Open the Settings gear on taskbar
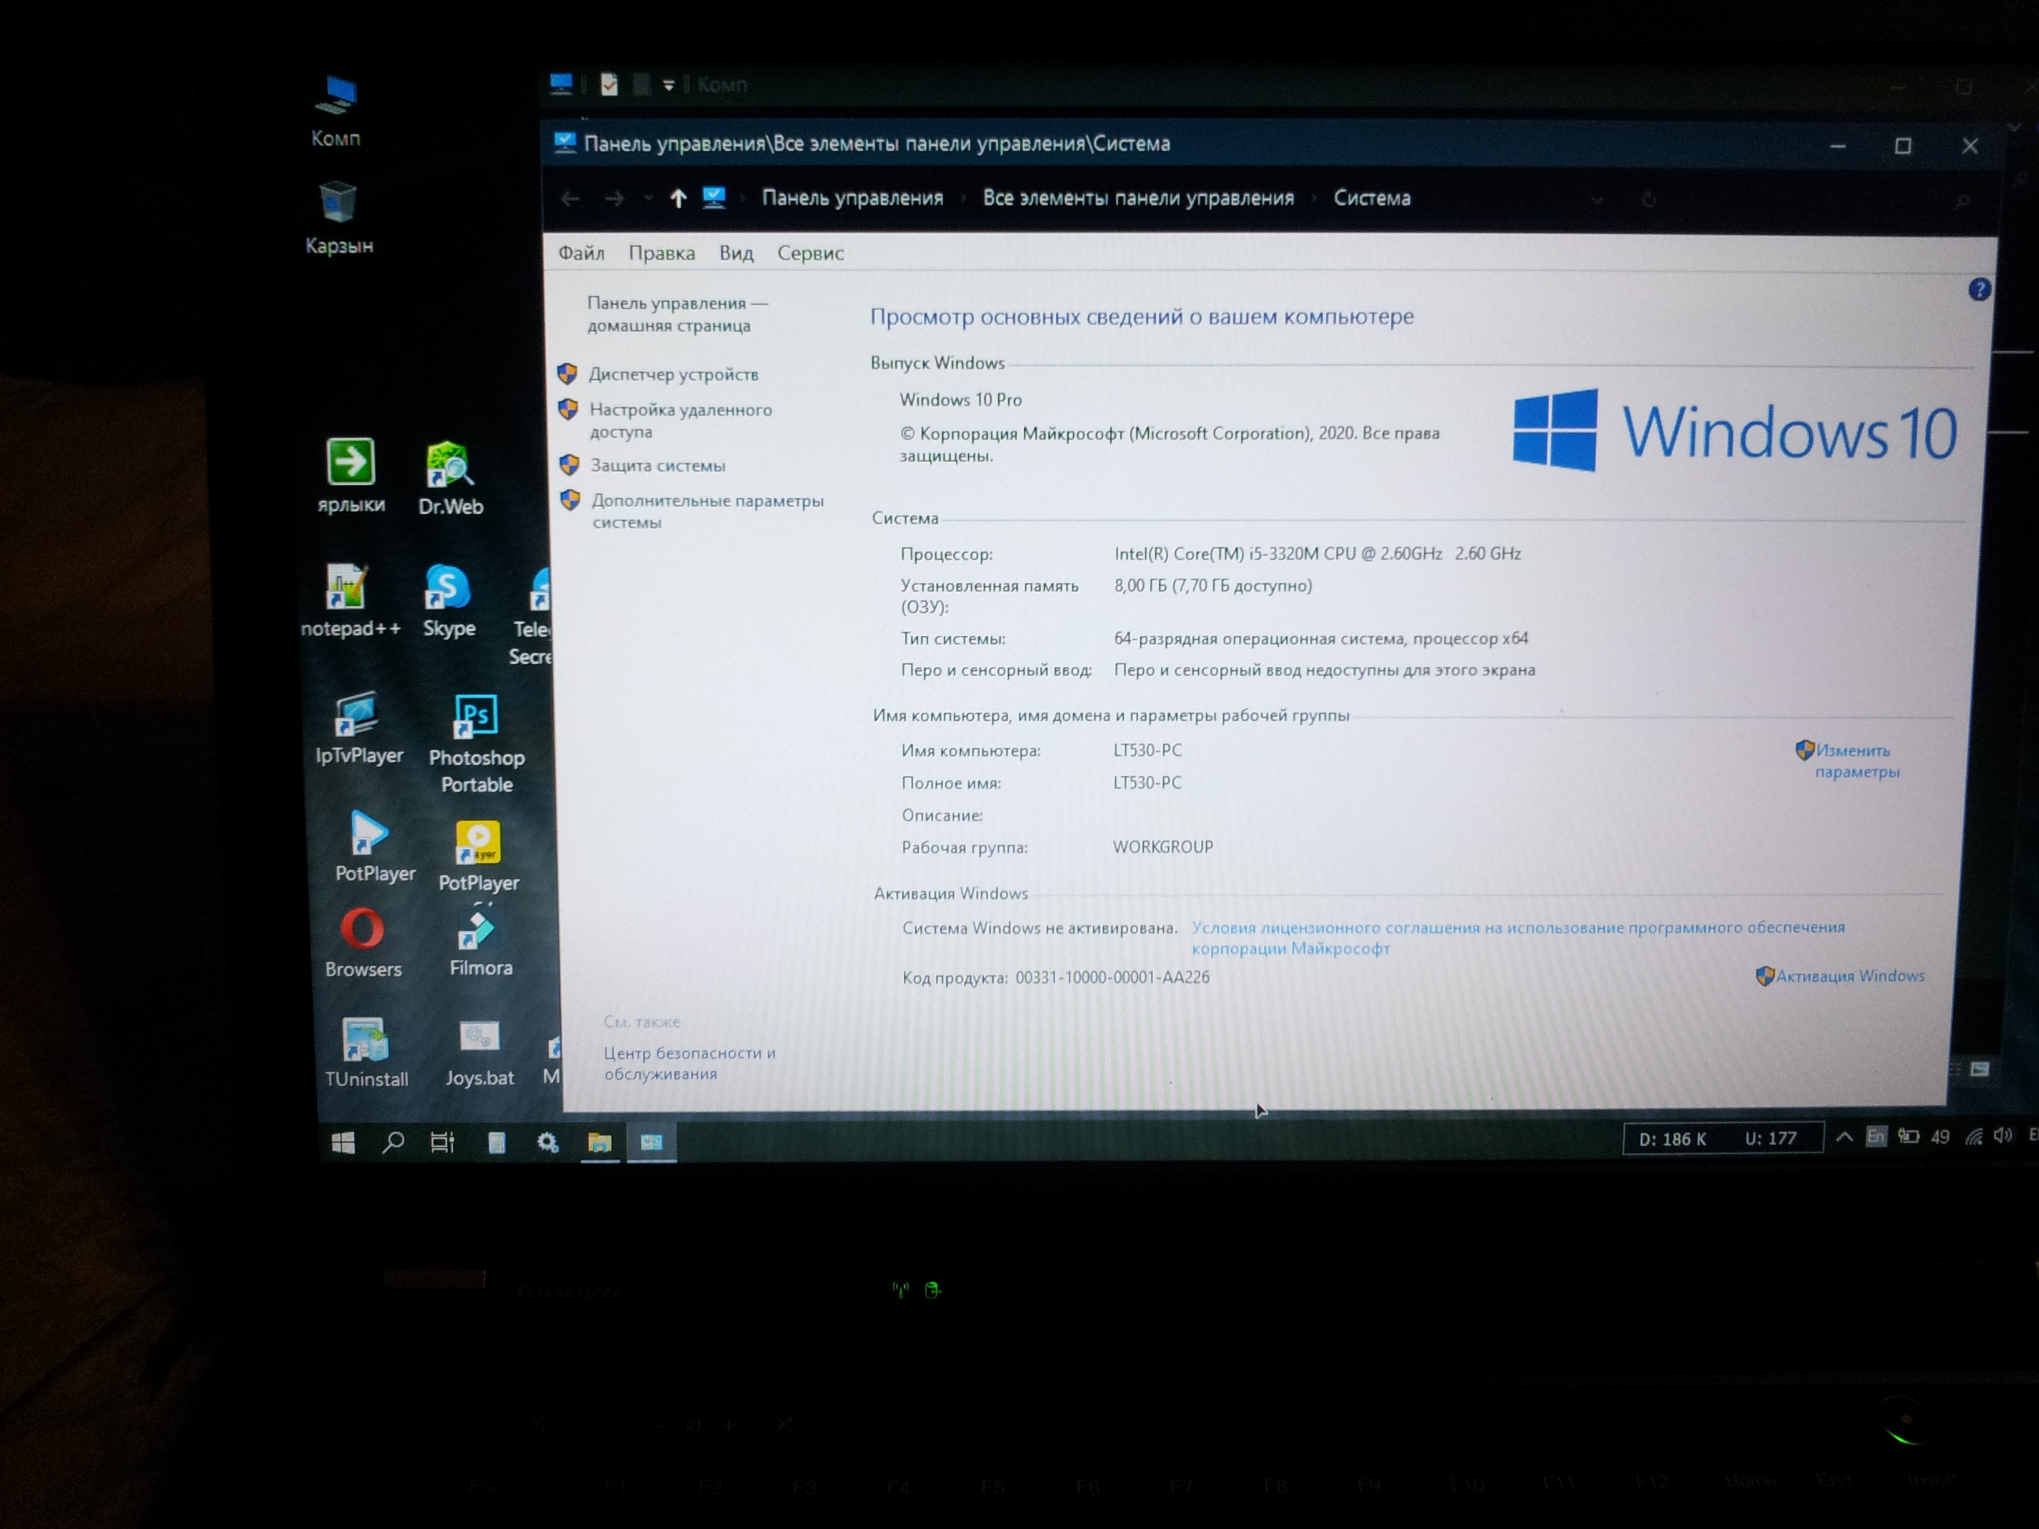 [547, 1143]
